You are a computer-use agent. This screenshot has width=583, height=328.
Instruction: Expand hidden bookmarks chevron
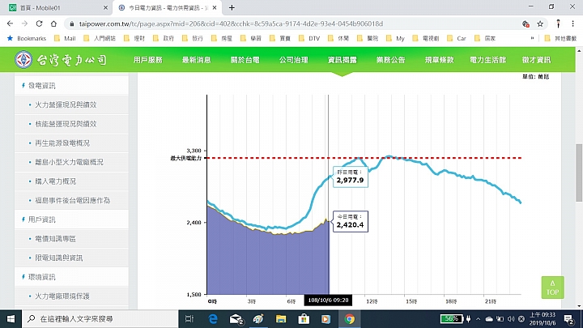532,38
